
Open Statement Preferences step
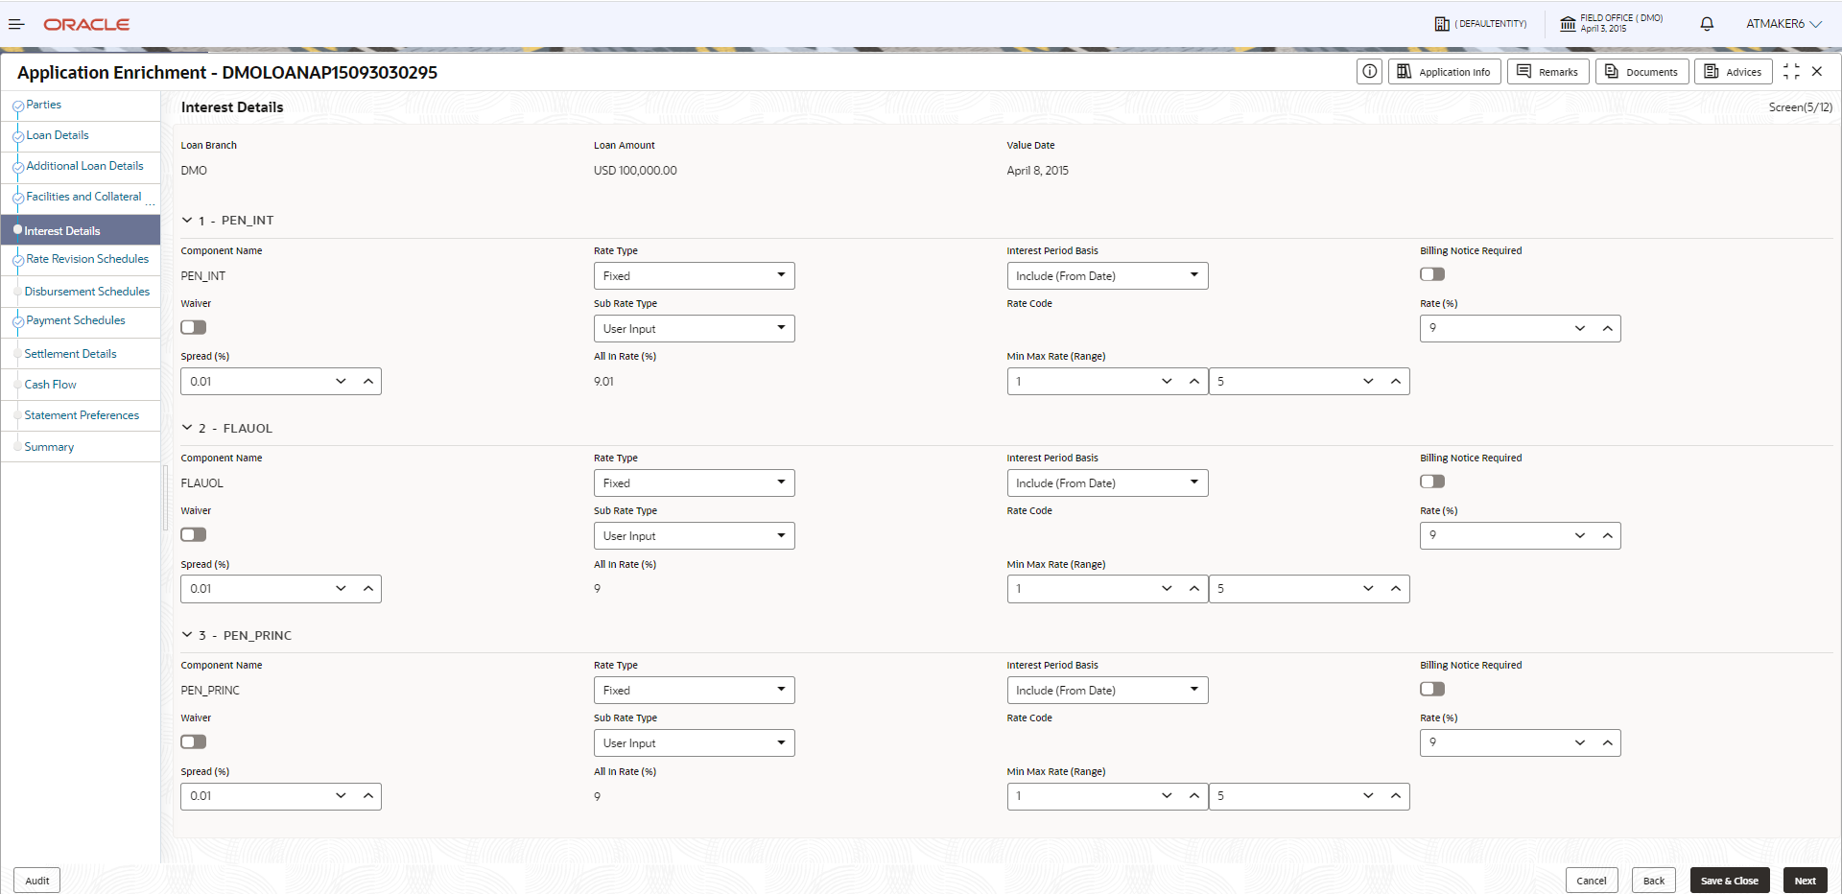point(81,415)
